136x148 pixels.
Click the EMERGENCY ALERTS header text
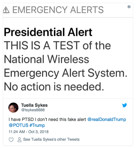[58, 10]
